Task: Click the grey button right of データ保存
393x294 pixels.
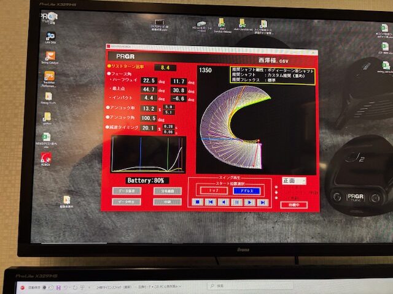Action: 168,191
